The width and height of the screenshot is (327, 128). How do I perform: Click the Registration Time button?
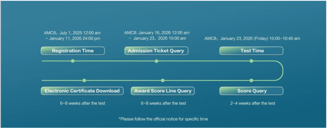coord(73,51)
